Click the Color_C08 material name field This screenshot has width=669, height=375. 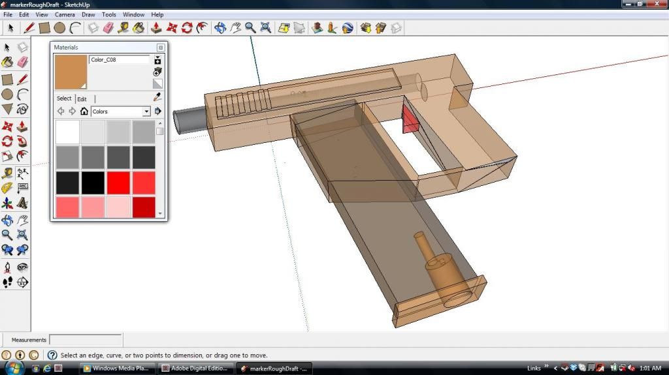click(120, 59)
